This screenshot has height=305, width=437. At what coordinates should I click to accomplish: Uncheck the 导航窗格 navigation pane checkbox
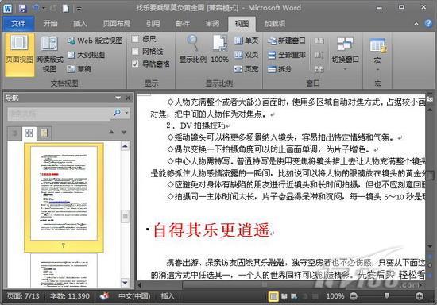click(x=135, y=64)
